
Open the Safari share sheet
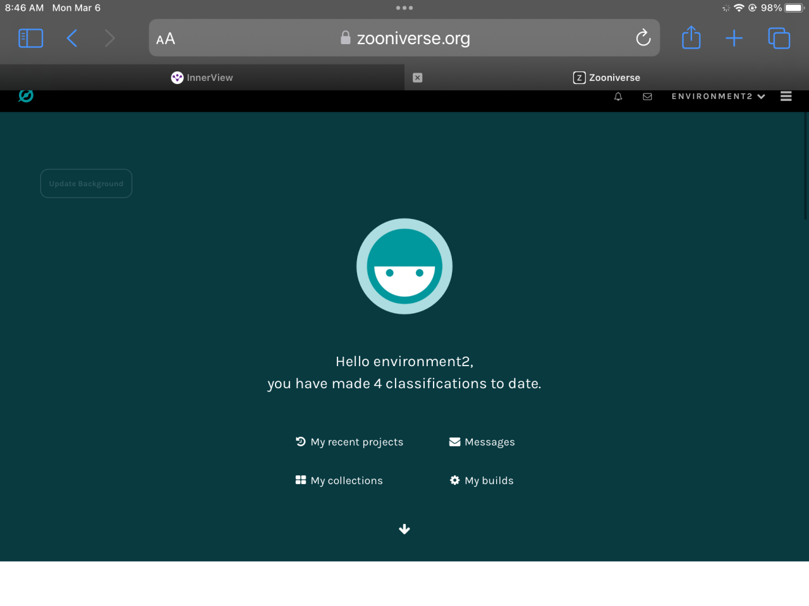[691, 37]
